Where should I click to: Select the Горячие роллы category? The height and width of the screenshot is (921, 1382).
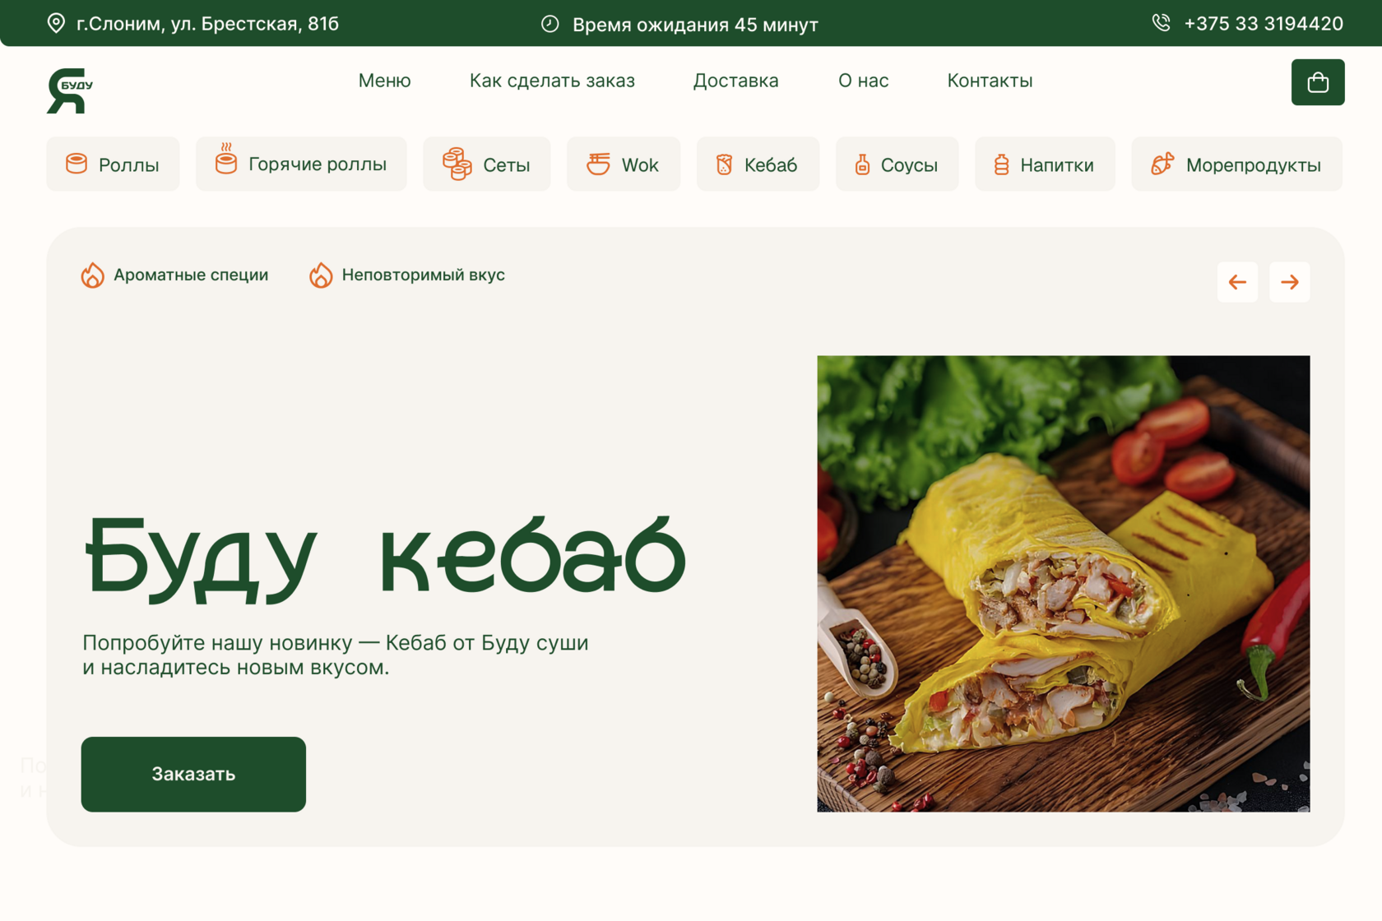pyautogui.click(x=301, y=164)
